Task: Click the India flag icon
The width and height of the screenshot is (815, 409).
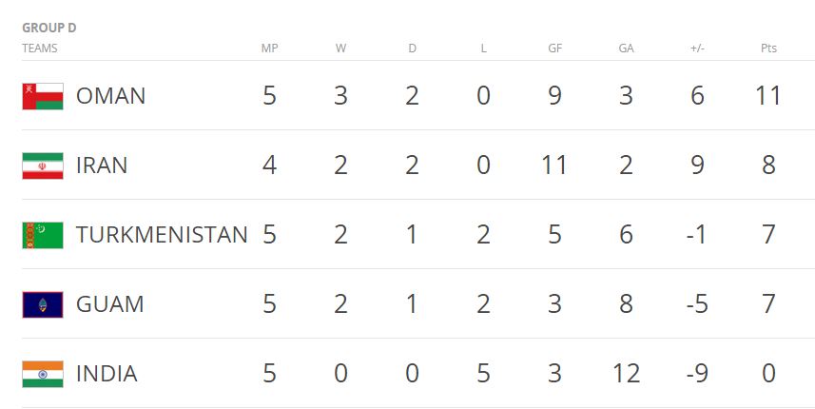Action: (x=43, y=374)
